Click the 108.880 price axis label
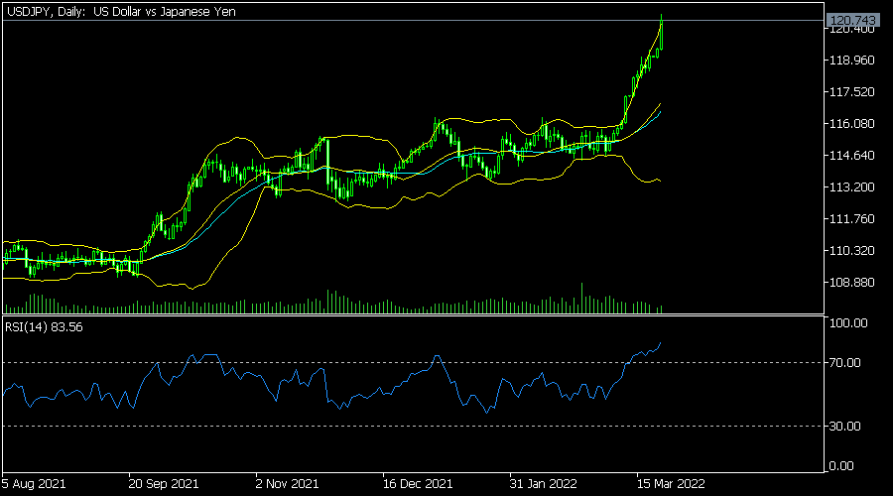 point(852,283)
